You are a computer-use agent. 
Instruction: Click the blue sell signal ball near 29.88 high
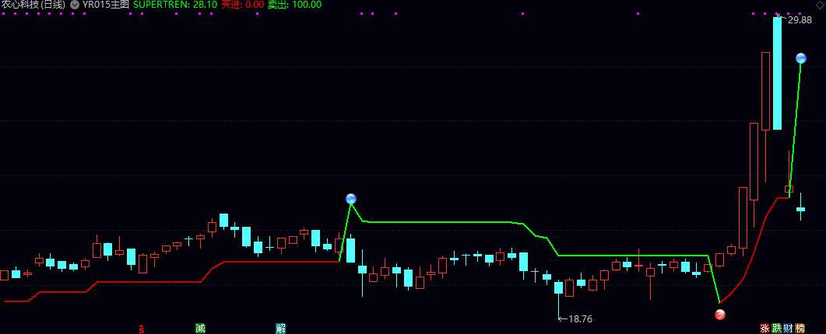coord(801,57)
